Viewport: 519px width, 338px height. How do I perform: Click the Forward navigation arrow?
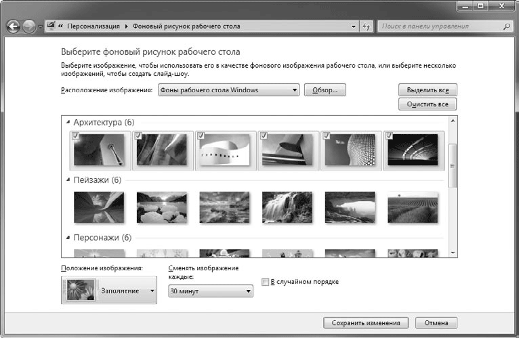pos(30,26)
